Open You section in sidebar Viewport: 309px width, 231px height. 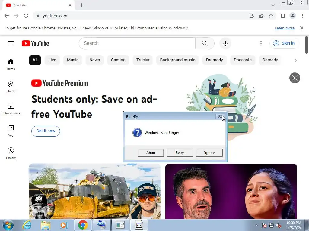click(11, 131)
